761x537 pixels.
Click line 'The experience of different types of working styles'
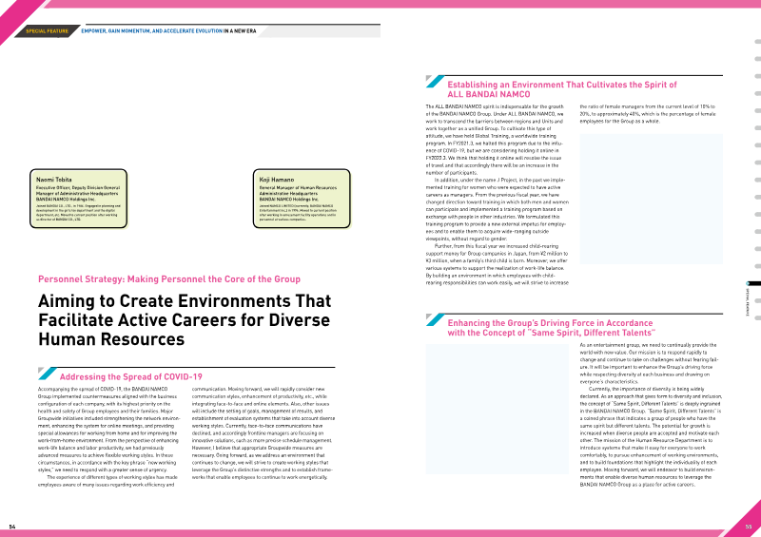112,477
